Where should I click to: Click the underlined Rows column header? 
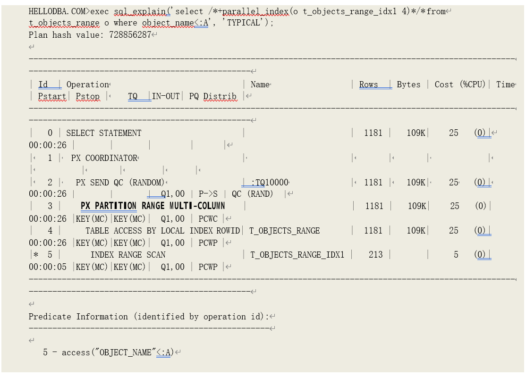(x=368, y=84)
